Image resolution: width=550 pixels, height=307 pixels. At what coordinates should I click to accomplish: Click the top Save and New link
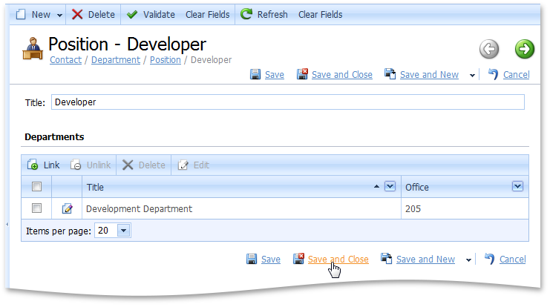click(429, 75)
